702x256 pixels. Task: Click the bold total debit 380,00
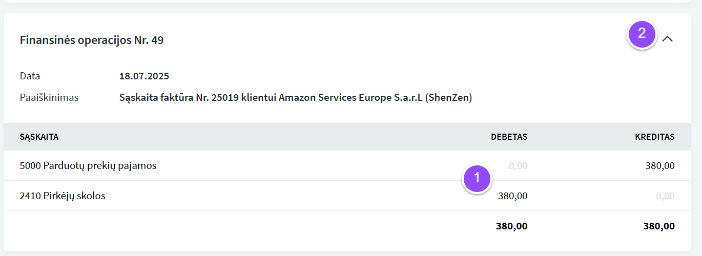point(511,226)
